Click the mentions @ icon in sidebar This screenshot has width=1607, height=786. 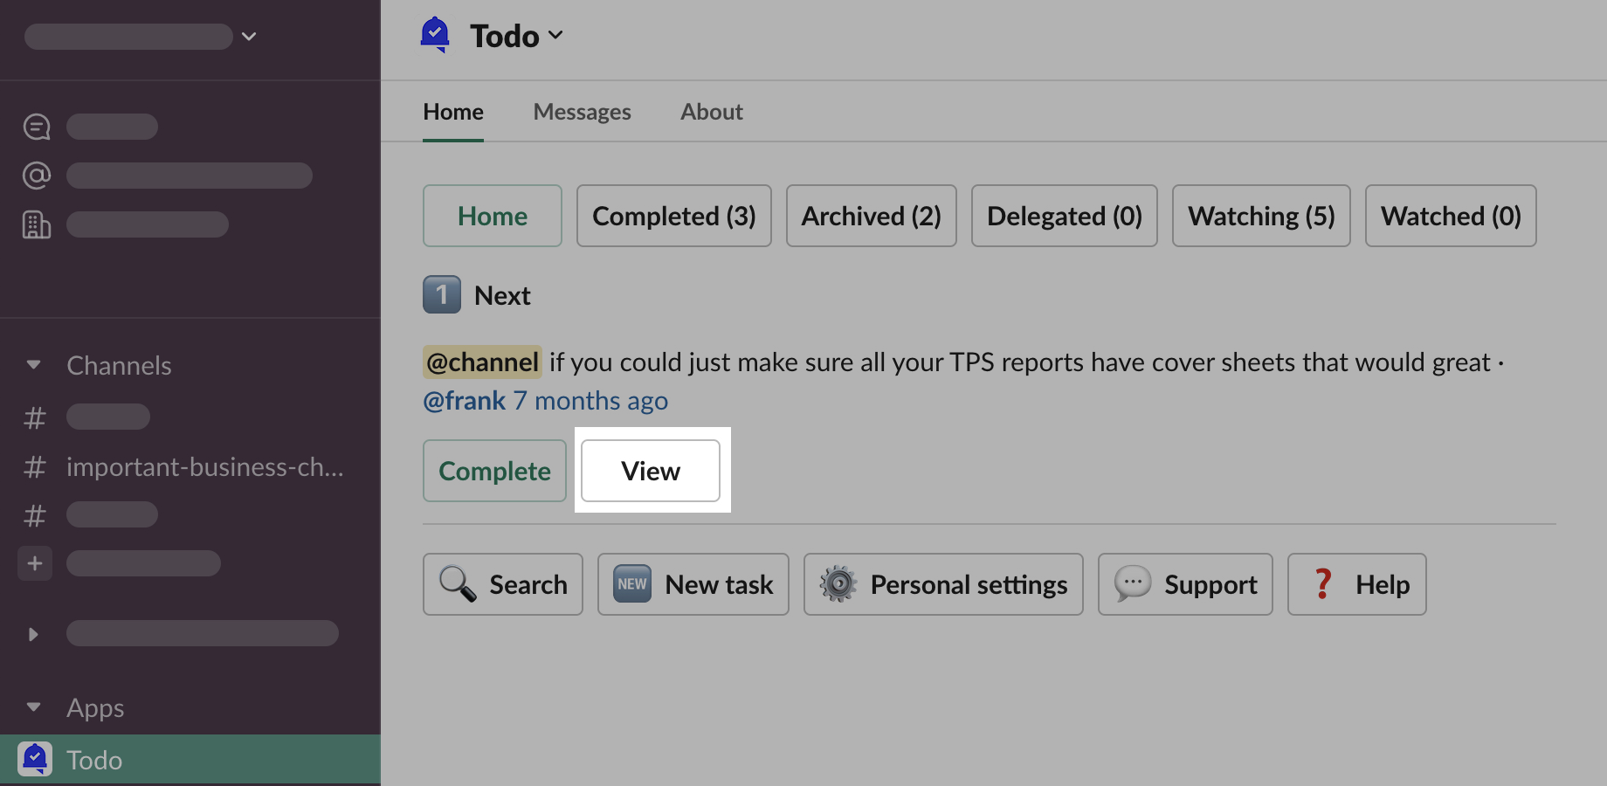click(37, 176)
